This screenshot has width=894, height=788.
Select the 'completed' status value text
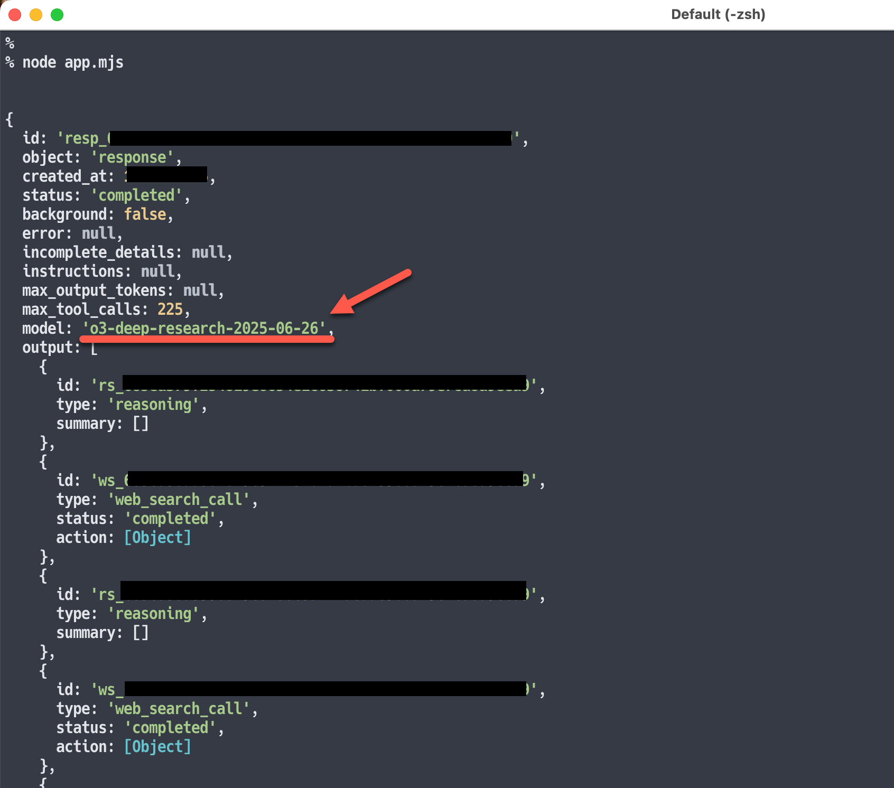coord(137,195)
